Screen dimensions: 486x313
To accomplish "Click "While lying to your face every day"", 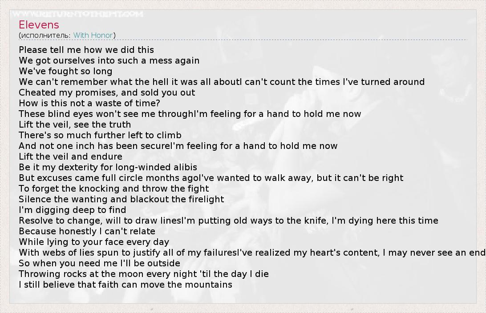I will click(94, 242).
